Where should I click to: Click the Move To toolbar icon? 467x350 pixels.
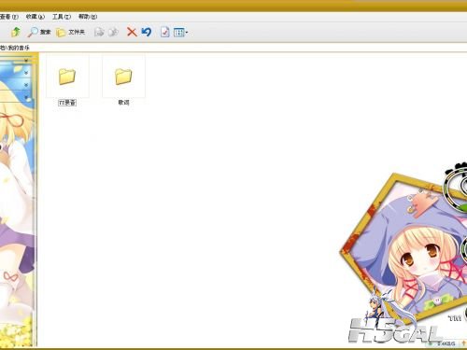click(x=99, y=32)
